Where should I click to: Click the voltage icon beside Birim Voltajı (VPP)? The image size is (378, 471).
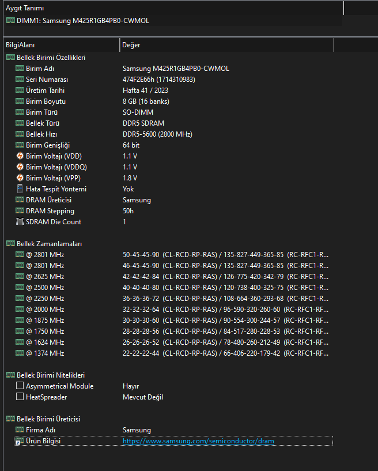click(20, 178)
